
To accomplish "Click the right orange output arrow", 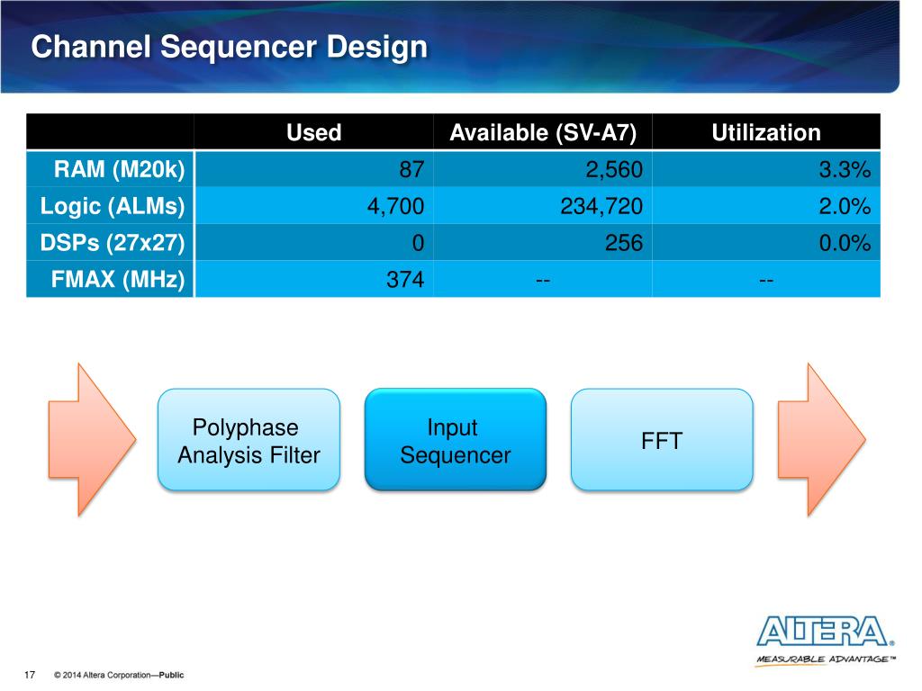I will (821, 439).
